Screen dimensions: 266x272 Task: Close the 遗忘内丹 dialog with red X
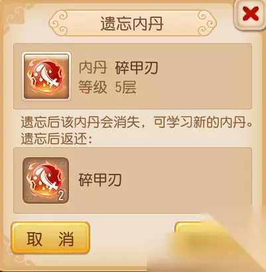tap(250, 14)
